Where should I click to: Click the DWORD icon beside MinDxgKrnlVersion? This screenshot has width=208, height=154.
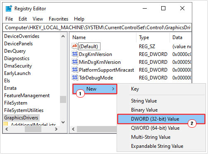[x=75, y=62]
